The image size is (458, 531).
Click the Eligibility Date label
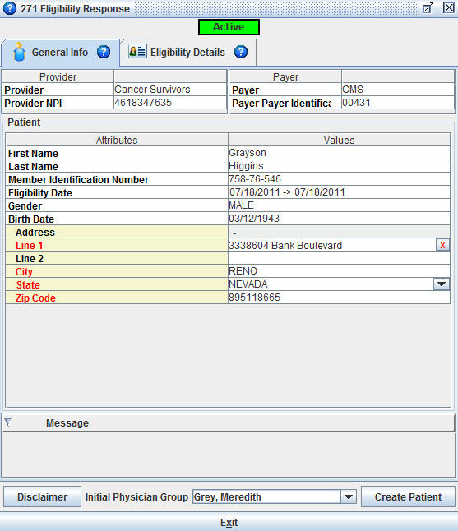click(x=40, y=192)
